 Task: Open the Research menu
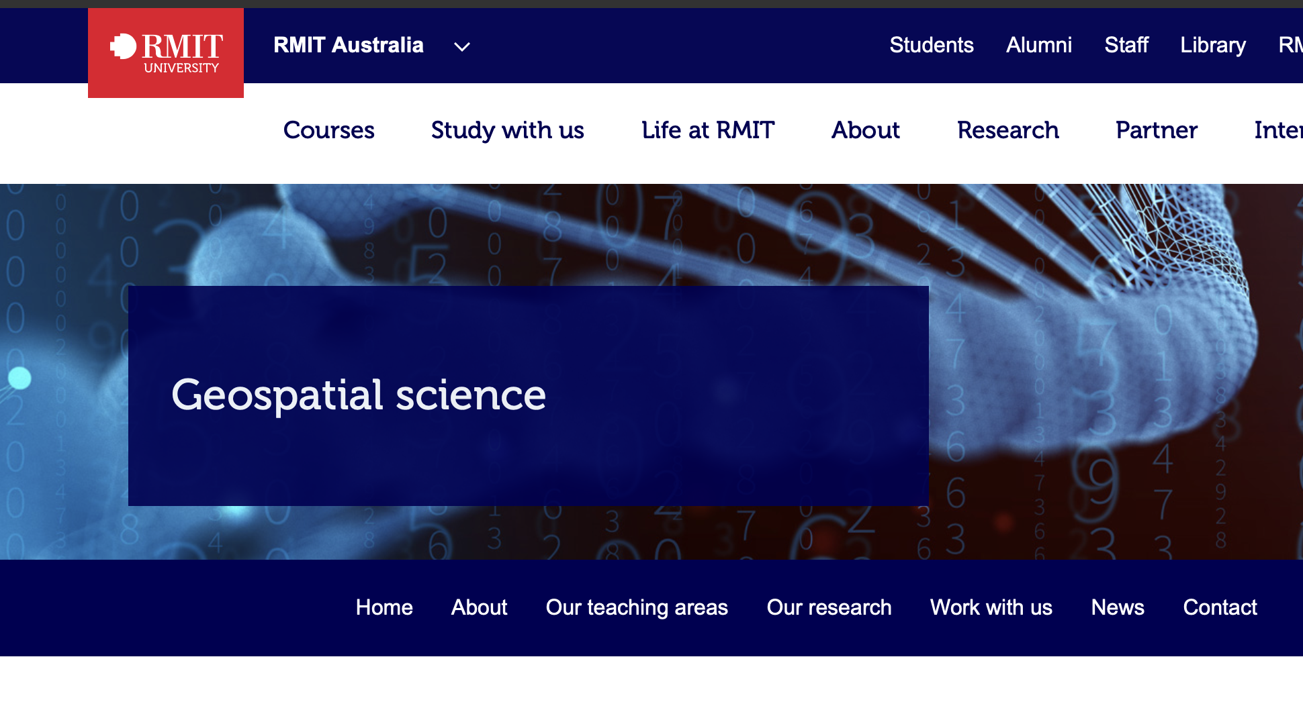pos(1008,130)
